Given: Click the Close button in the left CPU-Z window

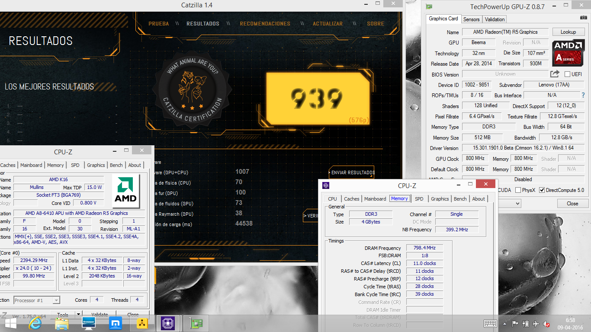Looking at the screenshot, I should [133, 315].
